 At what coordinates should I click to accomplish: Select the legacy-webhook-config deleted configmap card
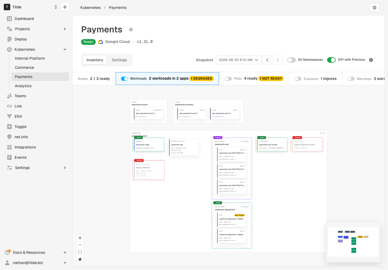(x=307, y=145)
